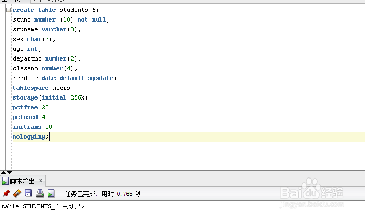The width and height of the screenshot is (365, 217).
Task: Print the script output
Action: (x=40, y=193)
